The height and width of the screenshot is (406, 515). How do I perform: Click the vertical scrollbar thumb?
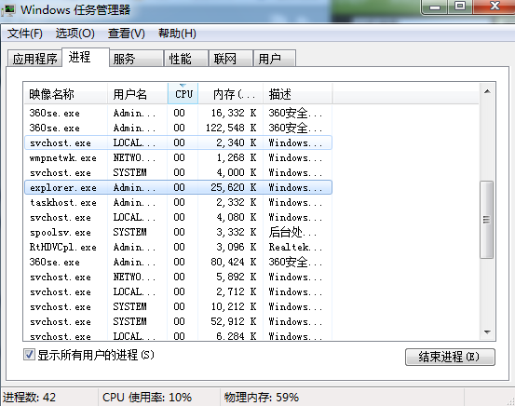[x=486, y=220]
